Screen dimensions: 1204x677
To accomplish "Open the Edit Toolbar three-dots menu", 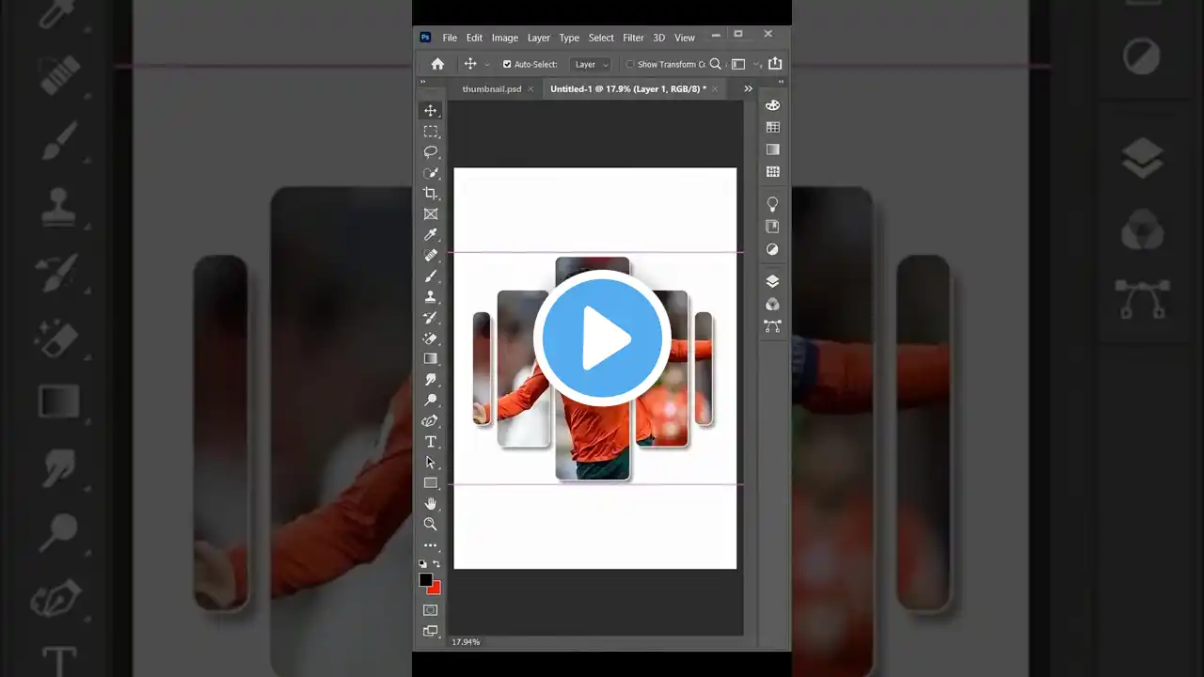I will [431, 545].
